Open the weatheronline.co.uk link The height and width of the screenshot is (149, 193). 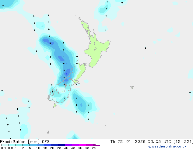(167, 146)
